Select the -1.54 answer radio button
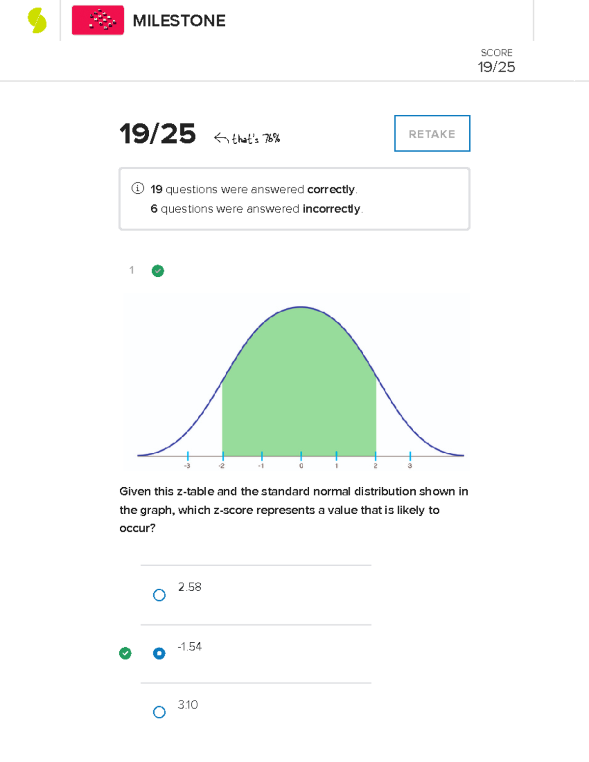 159,654
